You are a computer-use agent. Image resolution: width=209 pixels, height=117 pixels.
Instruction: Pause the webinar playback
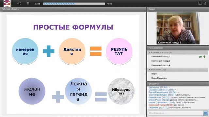pos(28,4)
